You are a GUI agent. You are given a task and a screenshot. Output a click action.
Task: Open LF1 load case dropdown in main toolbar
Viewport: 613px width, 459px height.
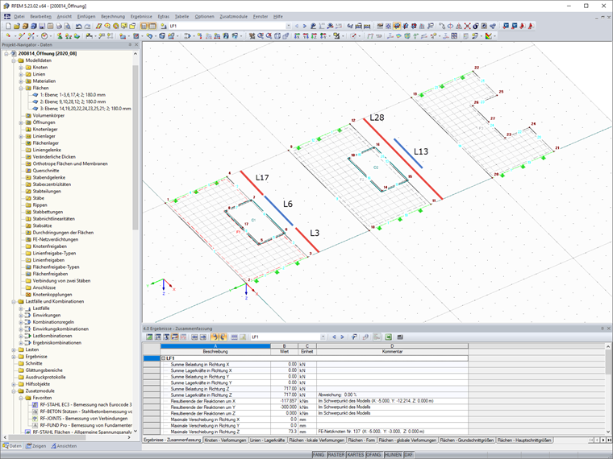(x=288, y=26)
